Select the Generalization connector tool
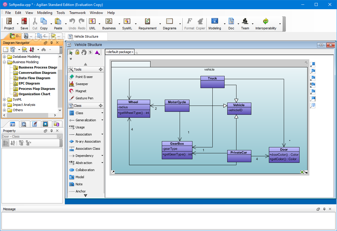 click(86, 120)
